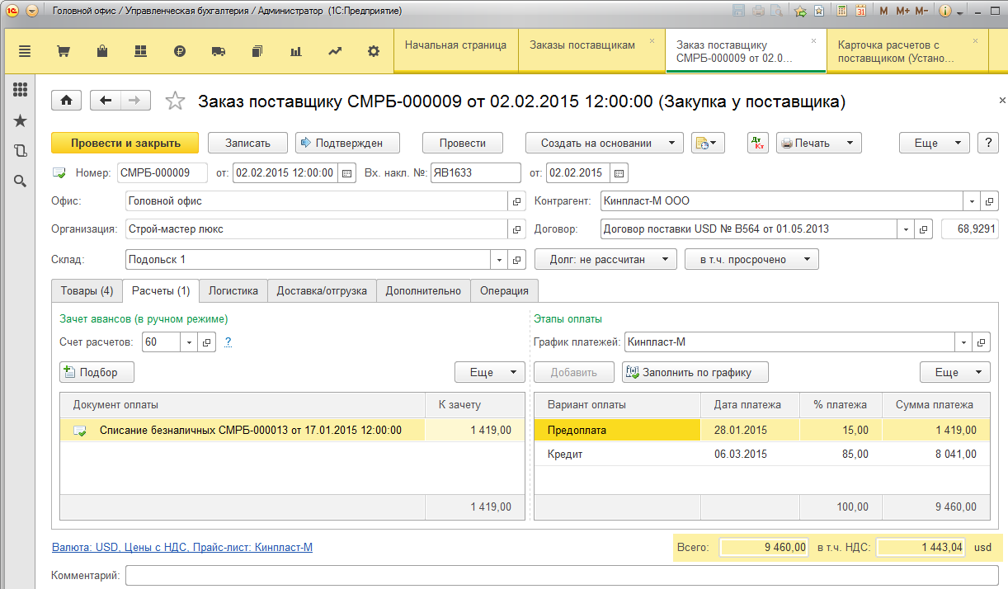The image size is (1008, 589).
Task: Open the Контрагент field's open-form icon
Action: [991, 200]
